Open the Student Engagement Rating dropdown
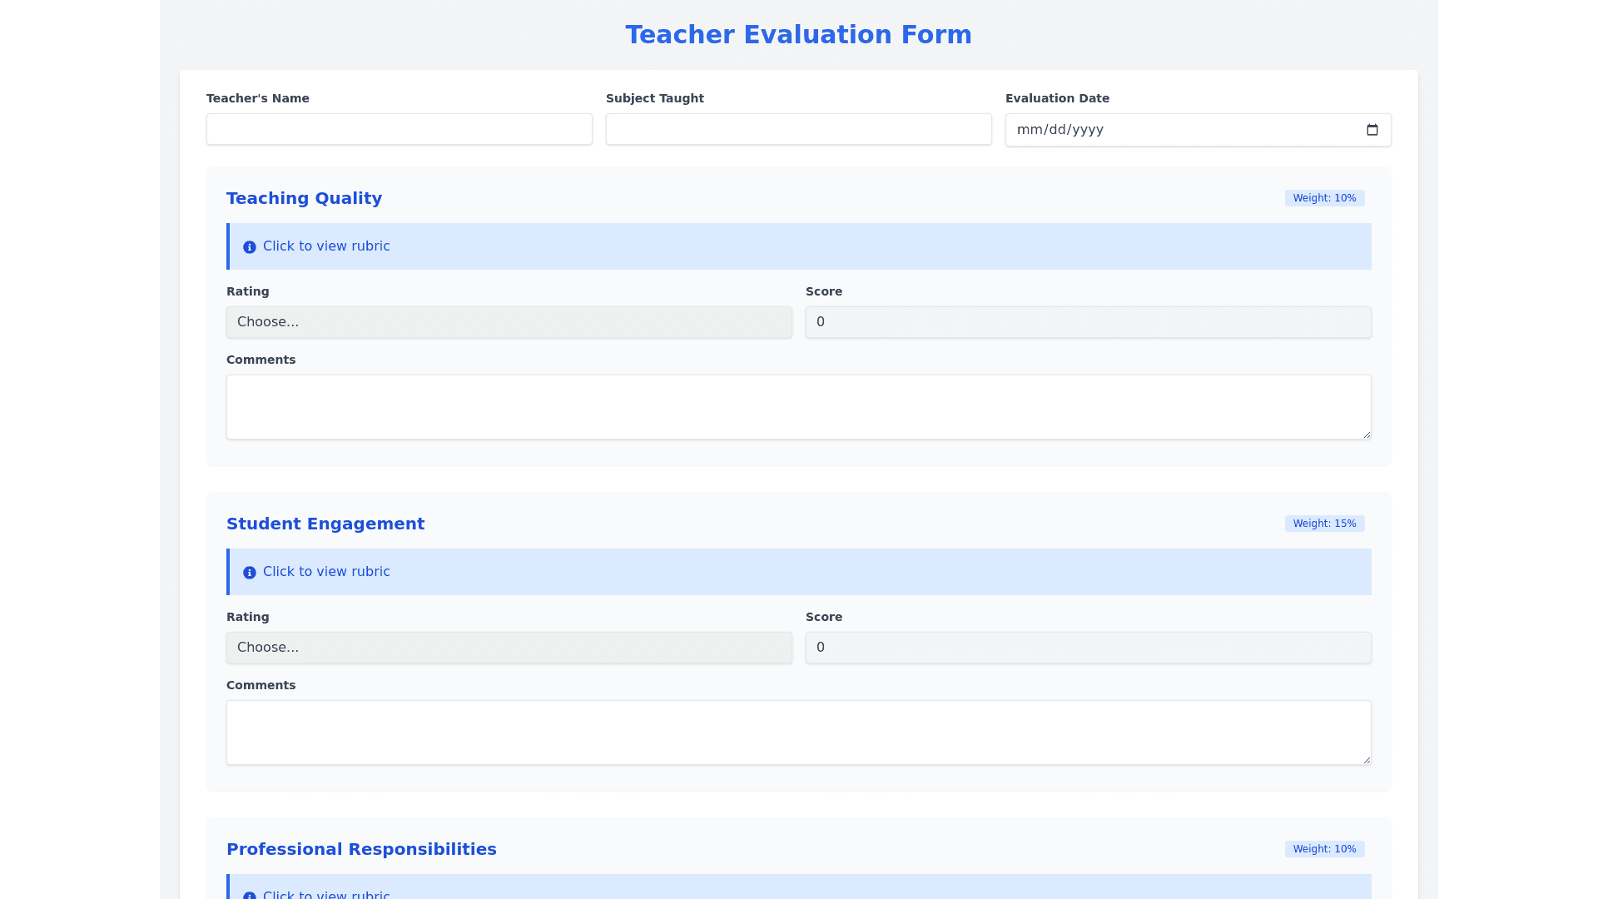Image resolution: width=1598 pixels, height=899 pixels. [509, 648]
